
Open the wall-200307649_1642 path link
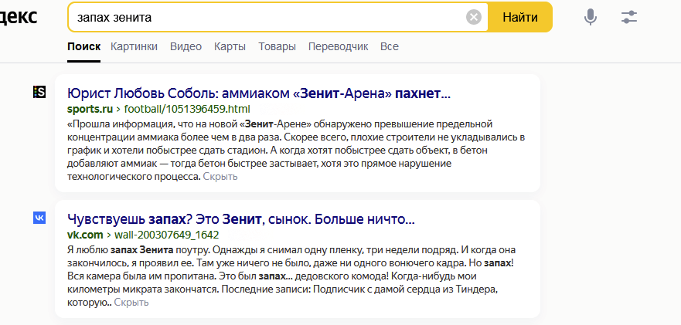167,235
